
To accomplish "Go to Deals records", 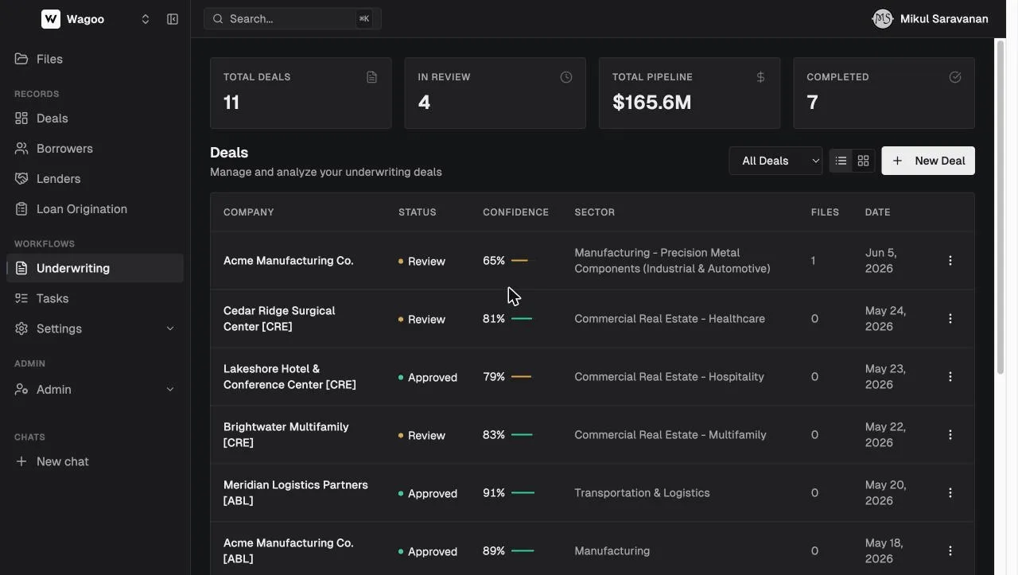I will (95, 118).
